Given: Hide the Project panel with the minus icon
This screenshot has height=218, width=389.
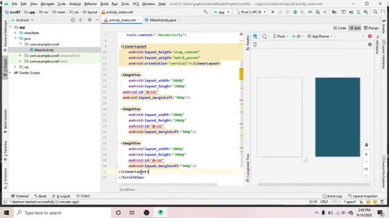Looking at the screenshot, I should 97,20.
